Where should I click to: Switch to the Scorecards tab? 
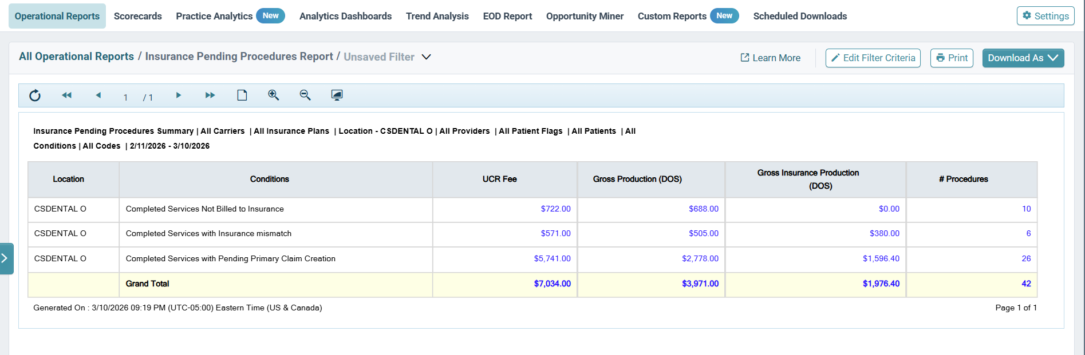138,16
